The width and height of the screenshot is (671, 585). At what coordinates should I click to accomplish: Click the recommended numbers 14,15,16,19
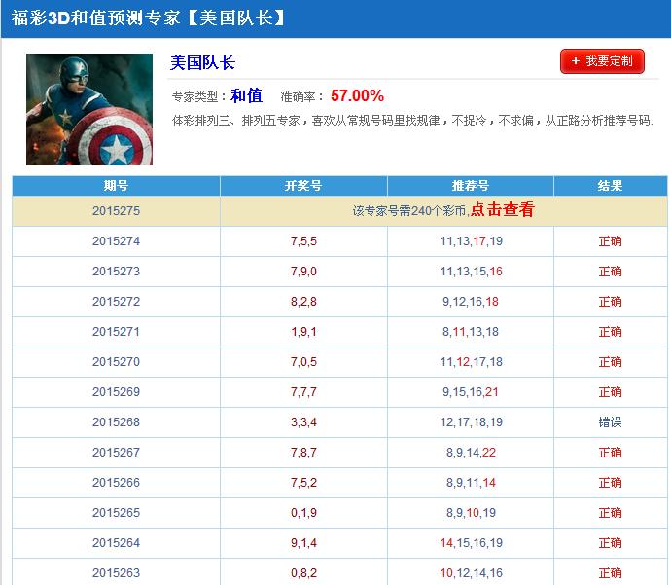pyautogui.click(x=471, y=543)
